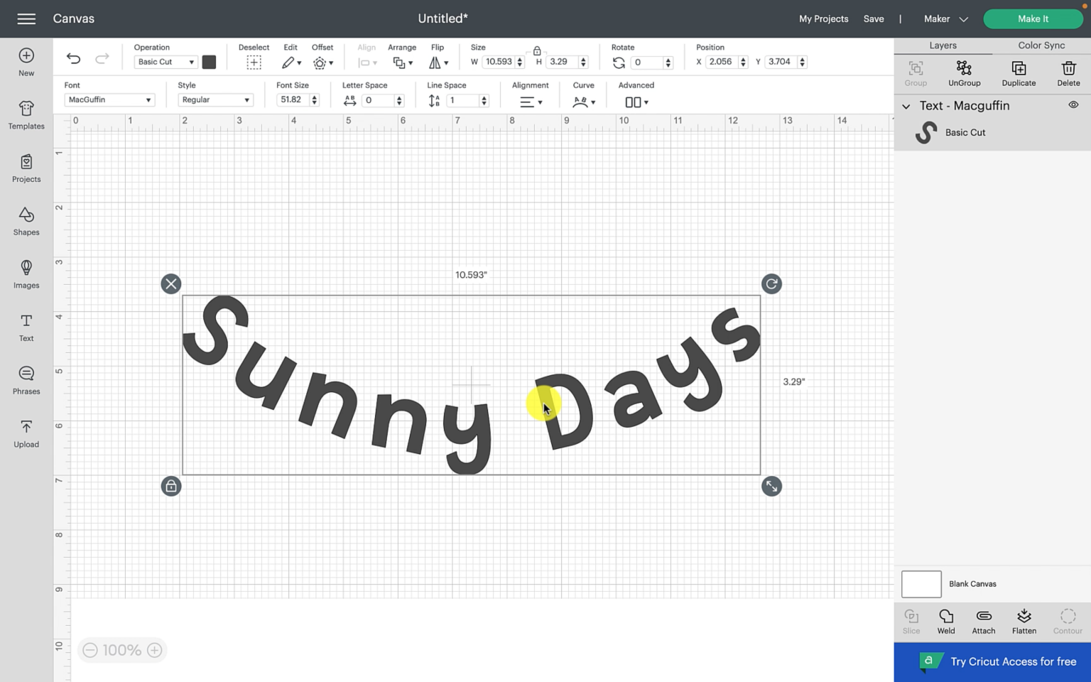Viewport: 1091px width, 682px height.
Task: Click the Deselect icon
Action: 254,63
